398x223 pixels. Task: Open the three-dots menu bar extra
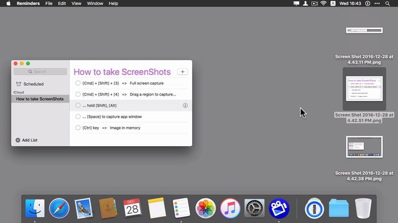pos(377,4)
